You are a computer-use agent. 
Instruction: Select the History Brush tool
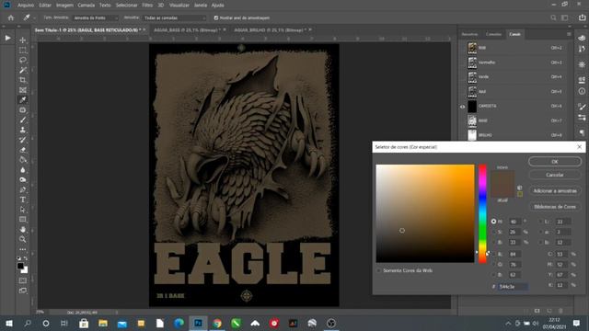click(x=23, y=140)
